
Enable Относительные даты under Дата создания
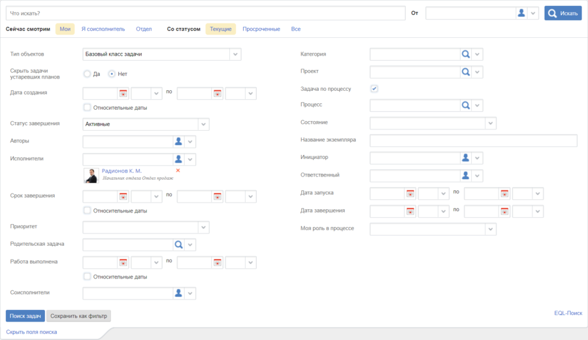pos(88,108)
